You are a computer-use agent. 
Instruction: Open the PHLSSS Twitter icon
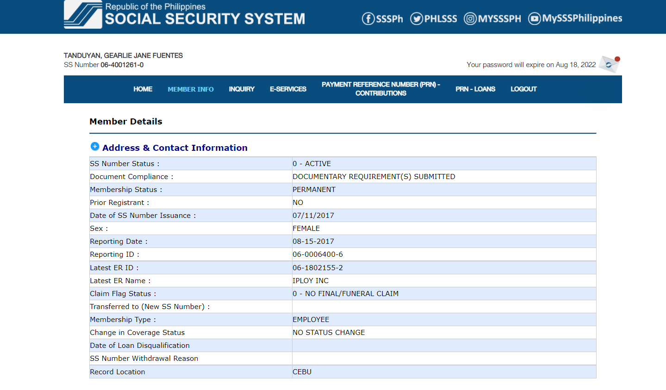pos(417,19)
